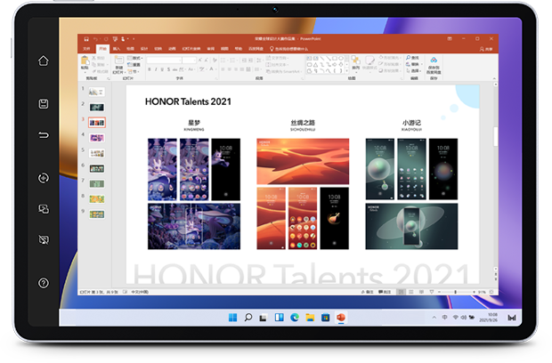
Task: Toggle Bold formatting button
Action: point(150,69)
